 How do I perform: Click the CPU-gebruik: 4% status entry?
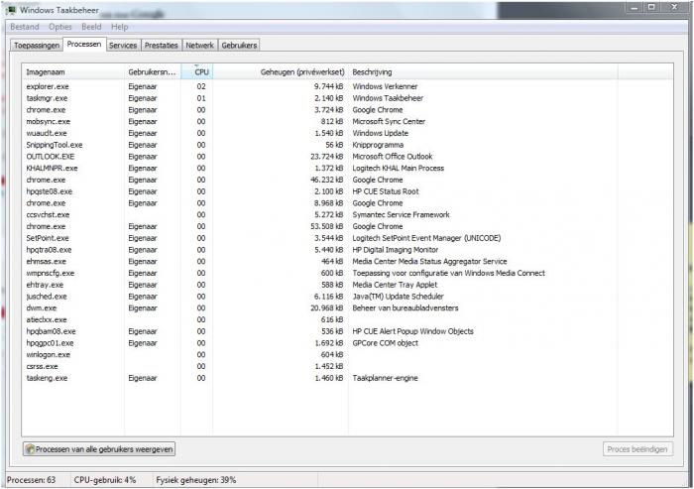[105, 480]
